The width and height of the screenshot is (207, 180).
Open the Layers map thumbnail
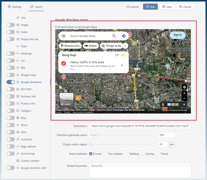tap(66, 100)
